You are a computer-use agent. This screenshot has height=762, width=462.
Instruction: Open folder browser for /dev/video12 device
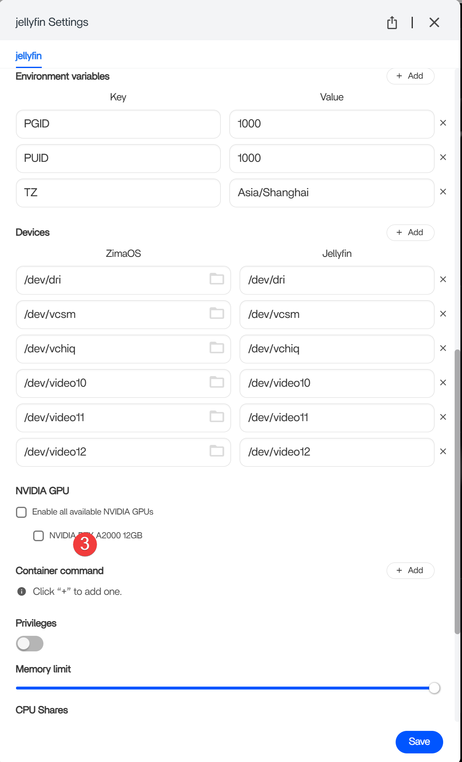tap(217, 451)
